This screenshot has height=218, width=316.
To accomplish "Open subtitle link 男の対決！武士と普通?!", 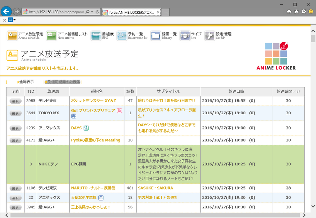I will (158, 197).
